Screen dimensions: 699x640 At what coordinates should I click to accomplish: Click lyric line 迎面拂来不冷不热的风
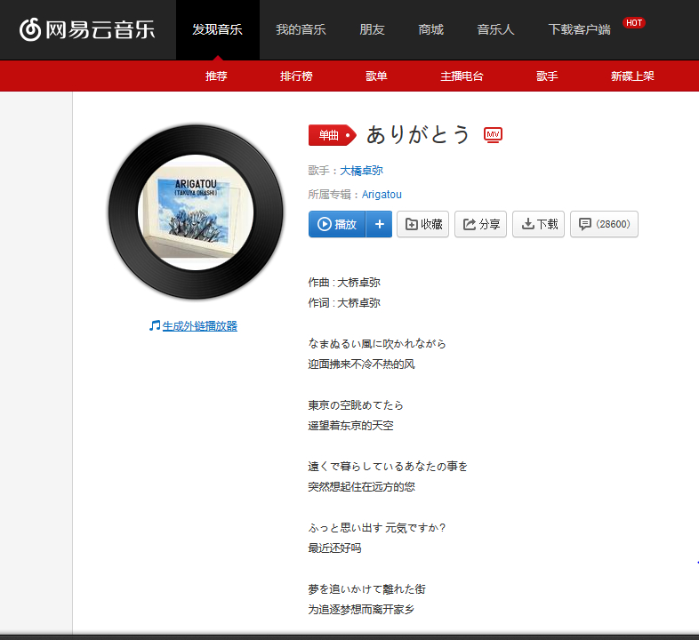(362, 364)
